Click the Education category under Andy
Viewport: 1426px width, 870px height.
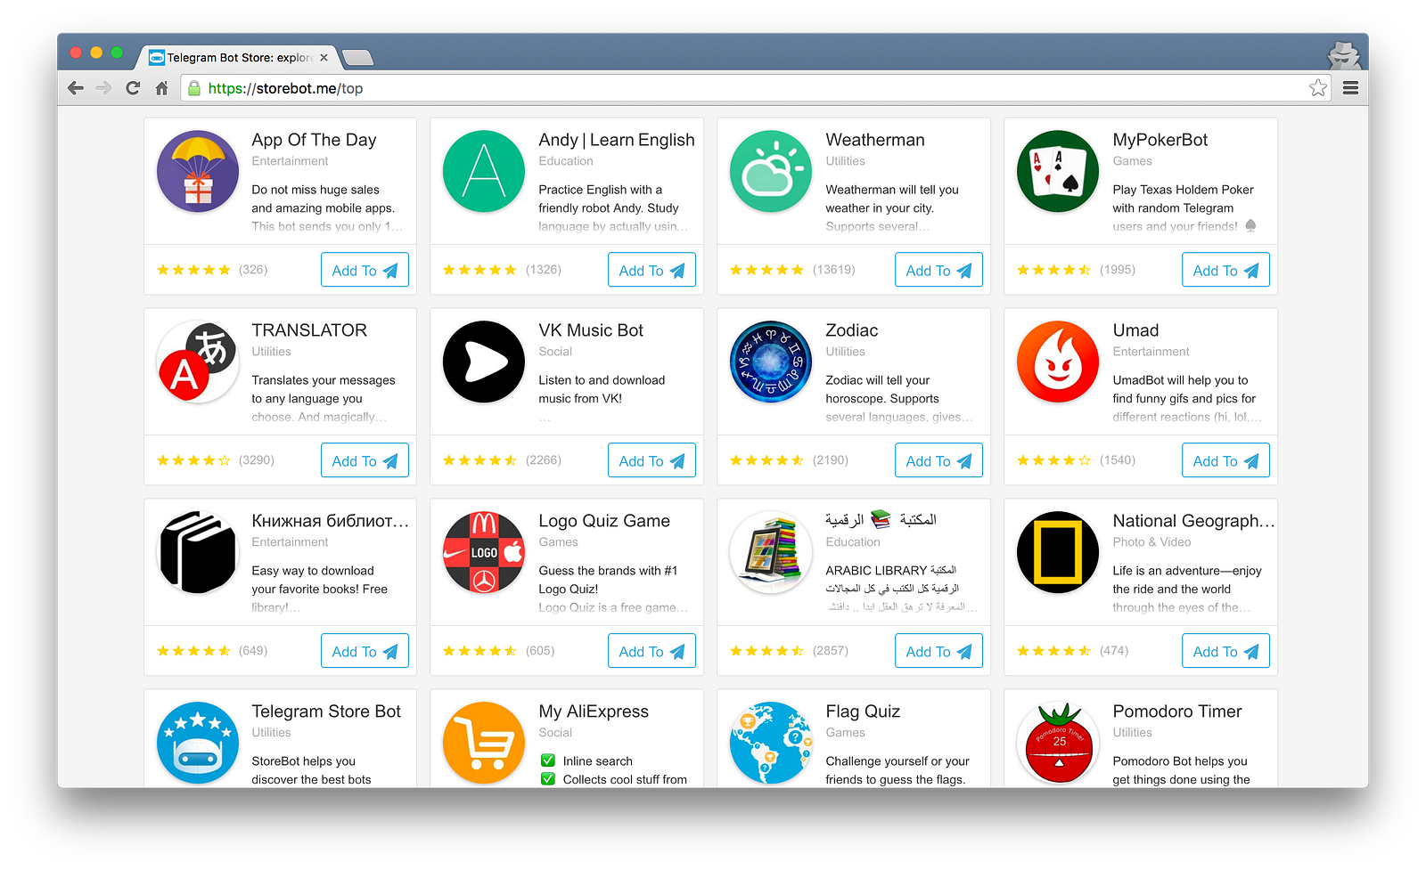coord(566,161)
